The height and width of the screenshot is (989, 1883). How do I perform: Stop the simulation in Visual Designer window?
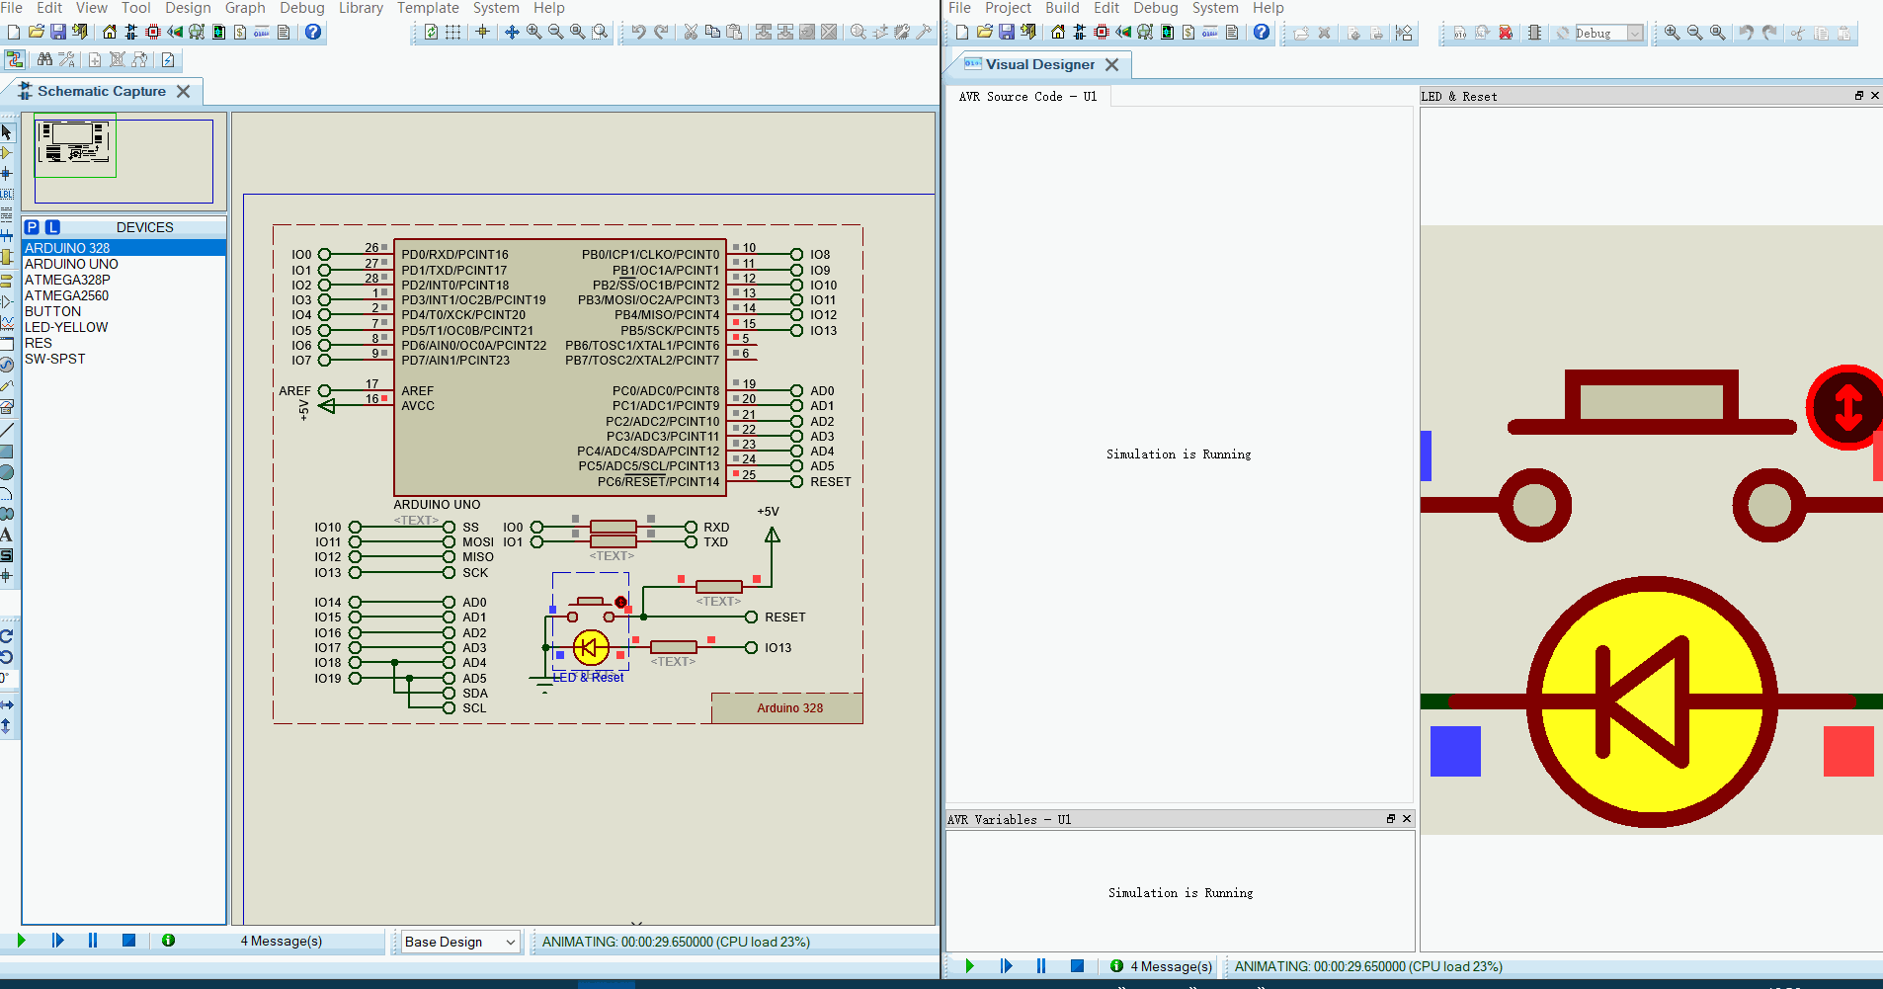(x=1077, y=966)
